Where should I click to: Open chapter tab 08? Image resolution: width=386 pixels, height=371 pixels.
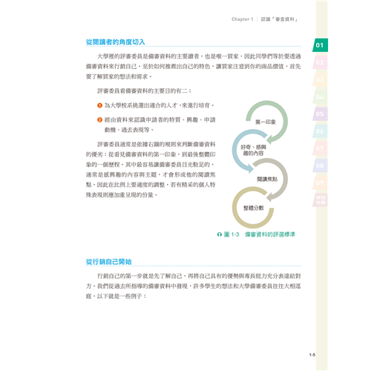pos(320,165)
